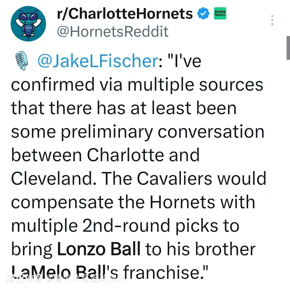This screenshot has width=290, height=288.
Task: Click the bold Lonzo Ball name
Action: coord(99,249)
